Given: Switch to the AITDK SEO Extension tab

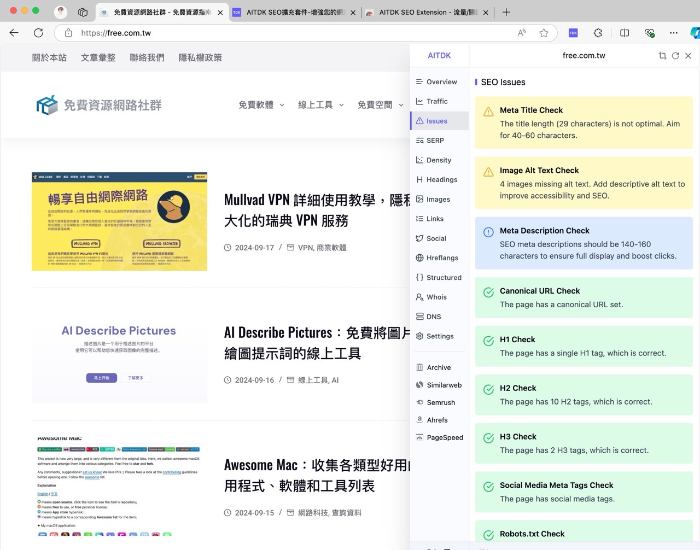Looking at the screenshot, I should point(427,12).
